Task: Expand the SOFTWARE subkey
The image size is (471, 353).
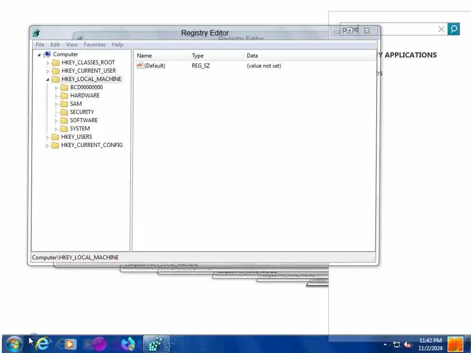Action: [56, 121]
